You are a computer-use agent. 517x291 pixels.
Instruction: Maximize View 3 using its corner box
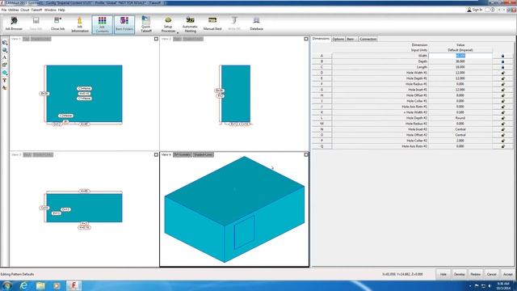[156, 154]
